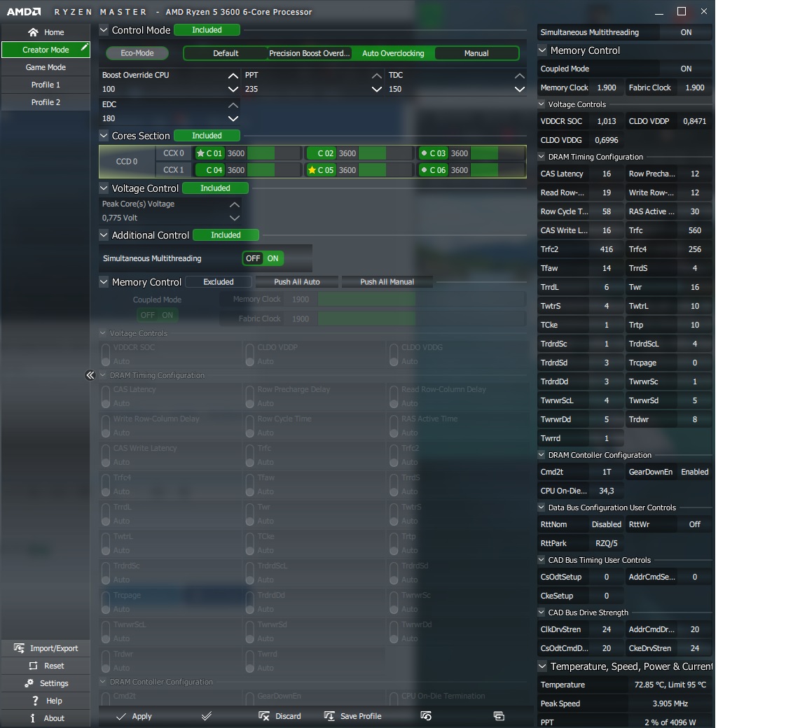
Task: Click the C 01 core speed bar
Action: [274, 153]
